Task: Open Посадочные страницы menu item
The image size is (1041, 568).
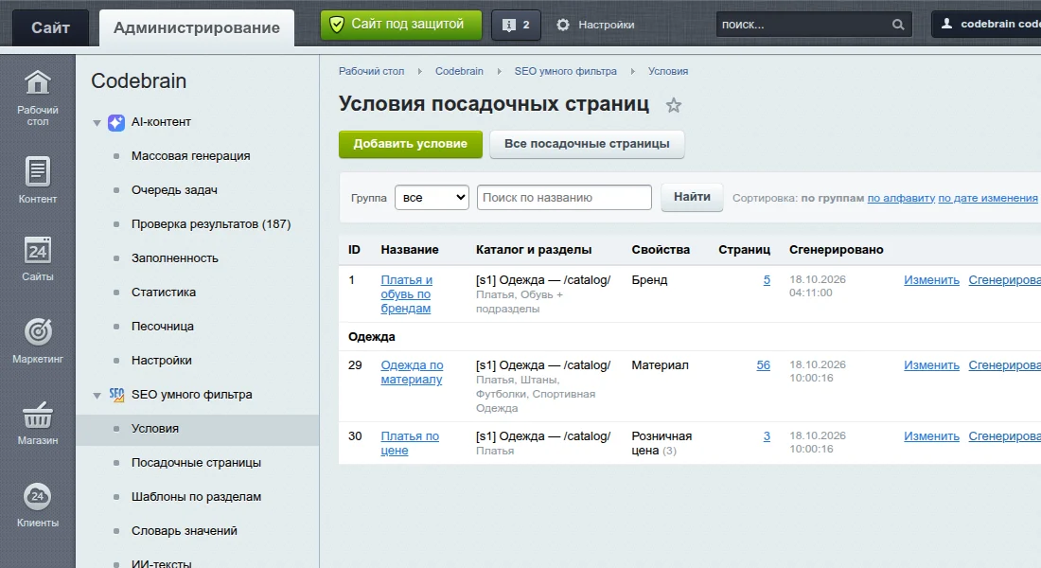Action: [196, 462]
